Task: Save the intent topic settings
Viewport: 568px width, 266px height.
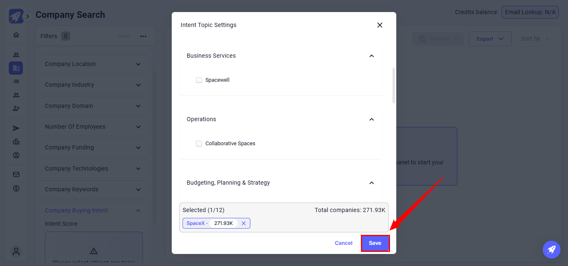Action: tap(375, 243)
